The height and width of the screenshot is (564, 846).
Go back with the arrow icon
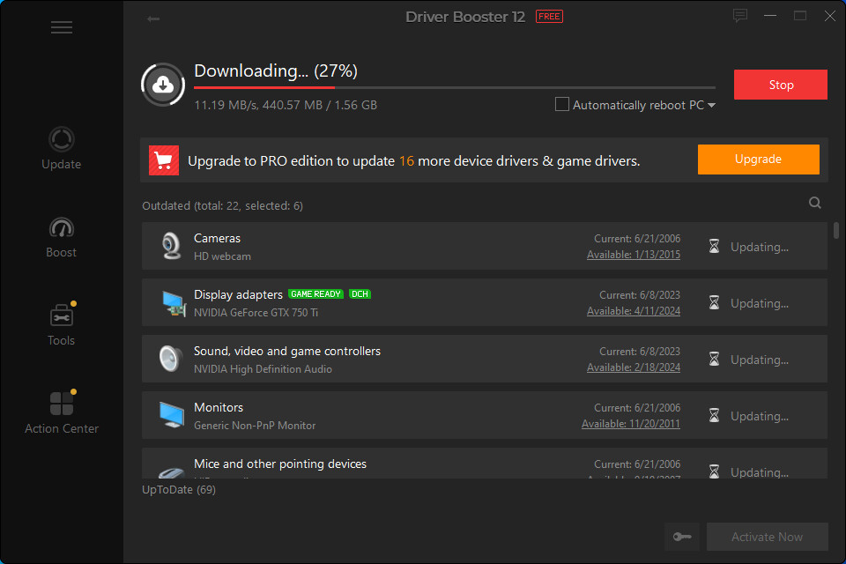pos(153,19)
